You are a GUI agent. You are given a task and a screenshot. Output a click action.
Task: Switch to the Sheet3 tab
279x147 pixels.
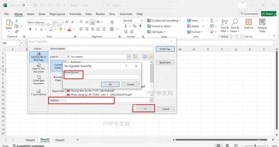tap(60, 140)
